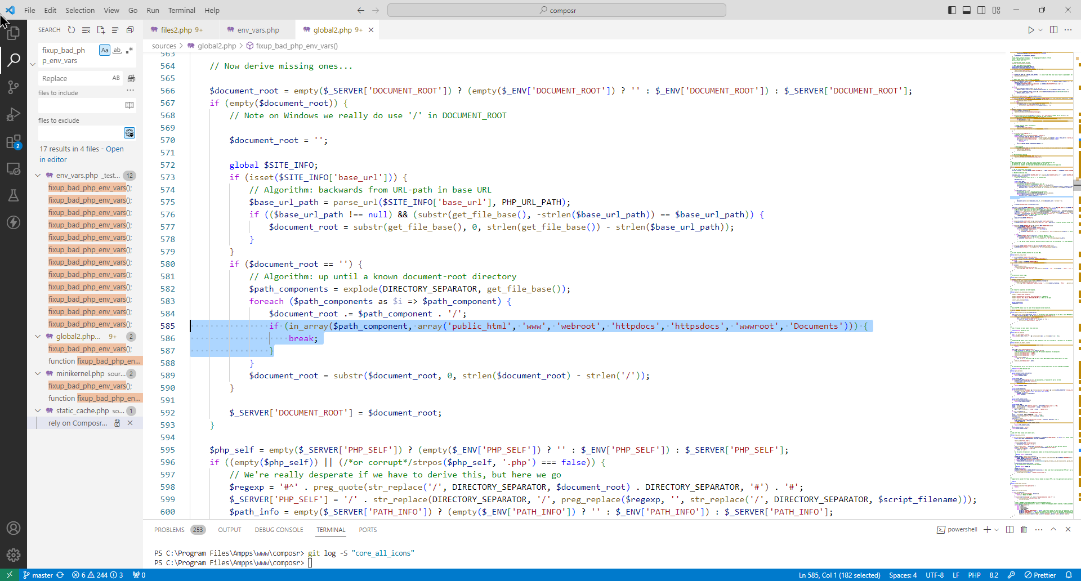Collapse the env_vars.php search results group
1081x581 pixels.
[38, 176]
